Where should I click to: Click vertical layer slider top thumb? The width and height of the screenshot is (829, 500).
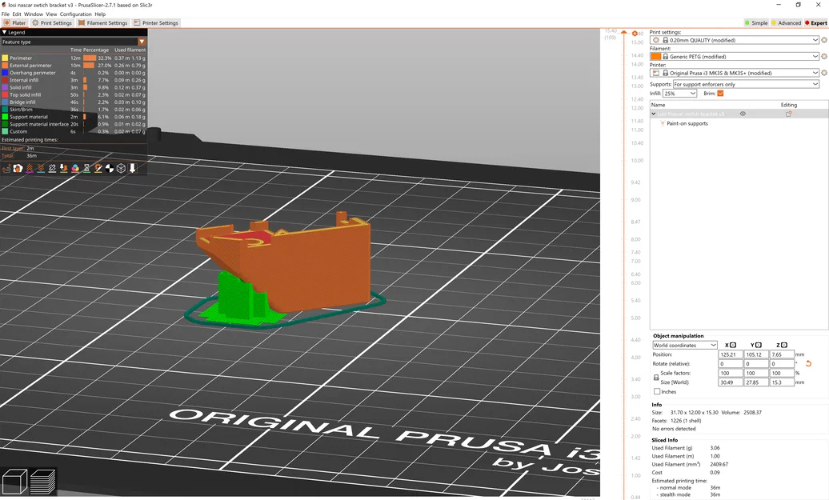click(624, 33)
